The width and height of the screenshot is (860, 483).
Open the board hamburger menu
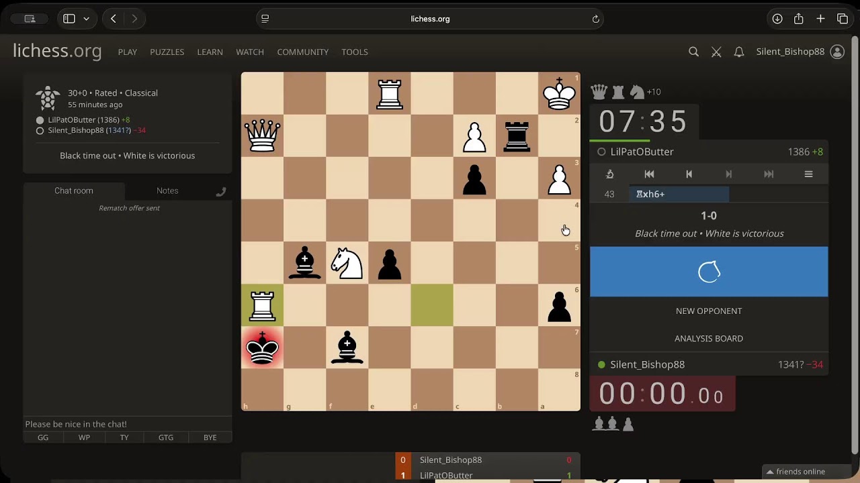[x=808, y=174]
